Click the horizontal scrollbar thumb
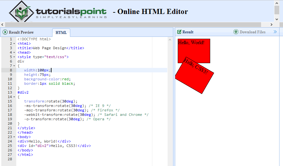Screen dimensions: 283x166 (x=133, y=24)
